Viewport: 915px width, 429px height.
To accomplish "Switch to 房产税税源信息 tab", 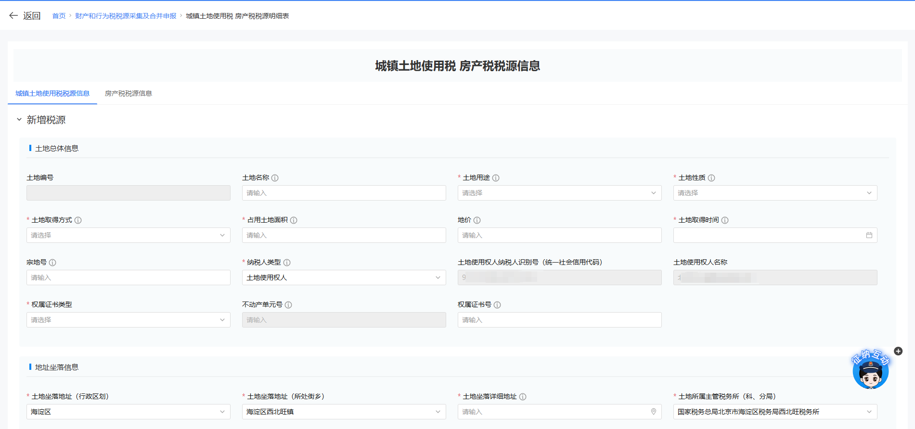I will click(x=129, y=93).
